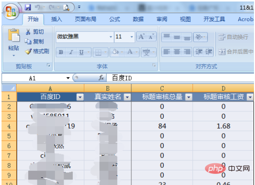Select row 4 header
255x185 pixels.
tap(9, 126)
